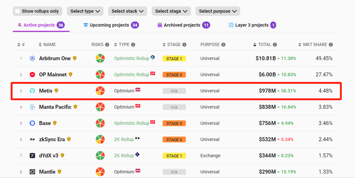355x178 pixels.
Task: Enable the Show rollups only checkbox
Action: click(17, 11)
